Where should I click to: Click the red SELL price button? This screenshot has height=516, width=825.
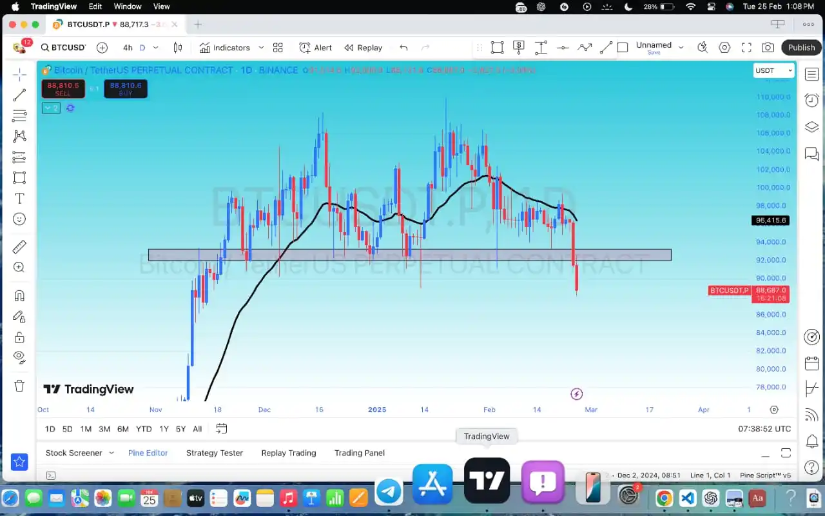click(x=63, y=89)
